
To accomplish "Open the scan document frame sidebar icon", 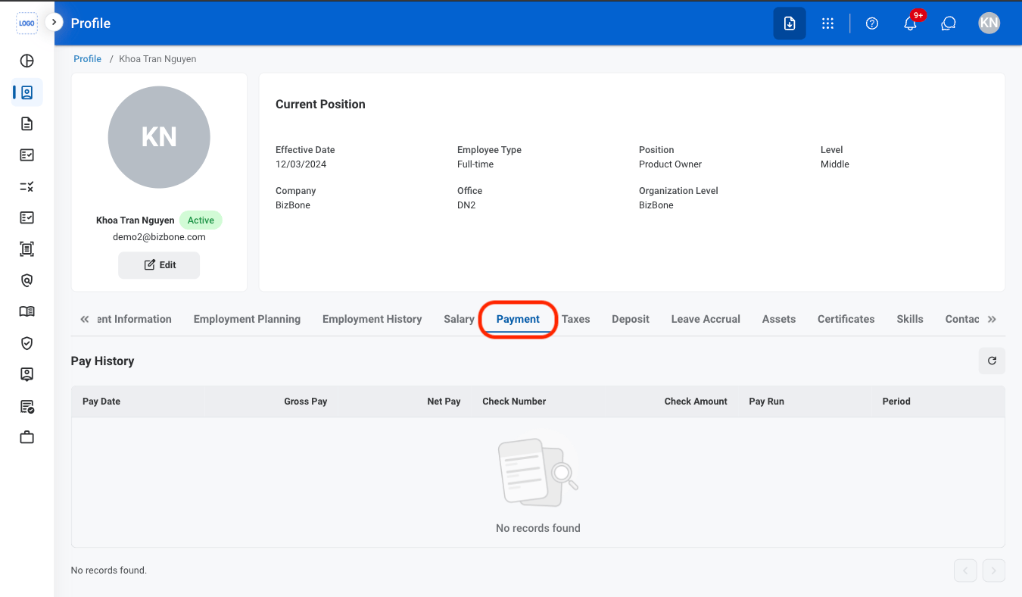I will click(26, 249).
